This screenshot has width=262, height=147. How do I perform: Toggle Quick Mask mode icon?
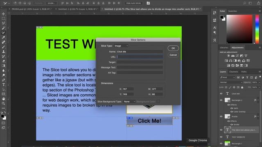point(3,123)
